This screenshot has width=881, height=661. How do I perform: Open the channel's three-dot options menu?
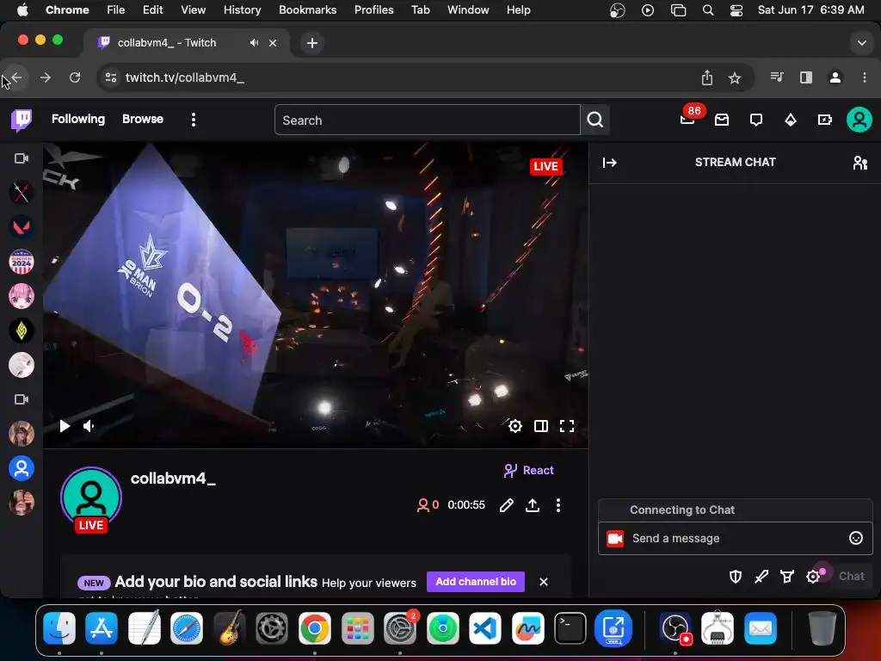click(x=558, y=505)
